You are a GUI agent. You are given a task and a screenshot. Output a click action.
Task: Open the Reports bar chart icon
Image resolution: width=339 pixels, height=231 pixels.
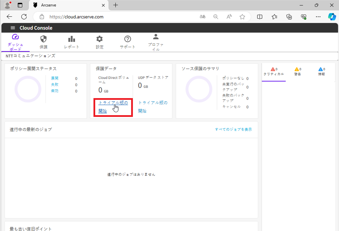[x=71, y=39]
